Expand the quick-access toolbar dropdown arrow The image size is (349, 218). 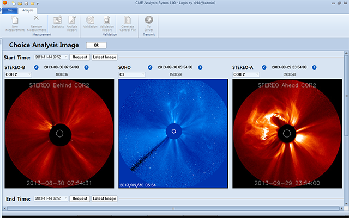tap(38, 4)
